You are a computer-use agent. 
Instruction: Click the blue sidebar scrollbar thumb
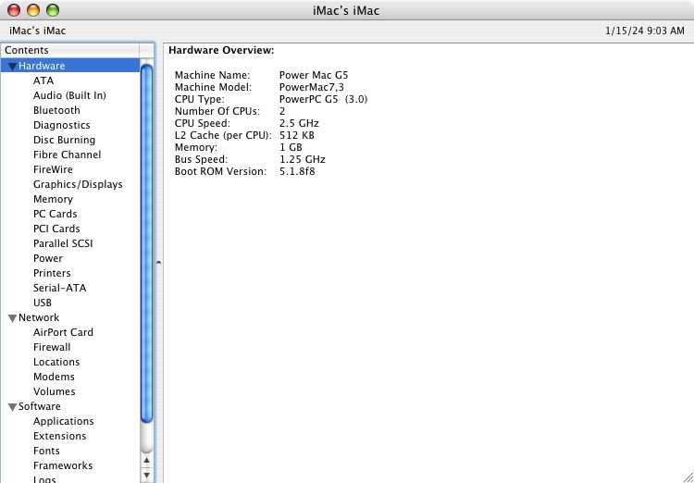[146, 241]
